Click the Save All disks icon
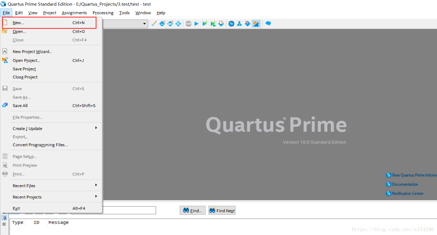Screen dimensions: 437x235 point(5,105)
